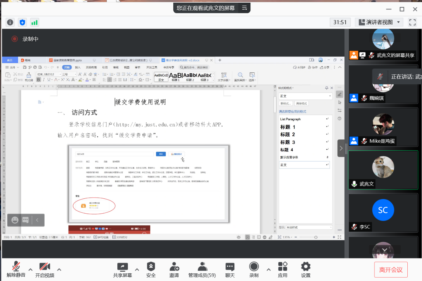The image size is (422, 281).
Task: Expand audio options arrow beside 解除静音
Action: tap(30, 269)
